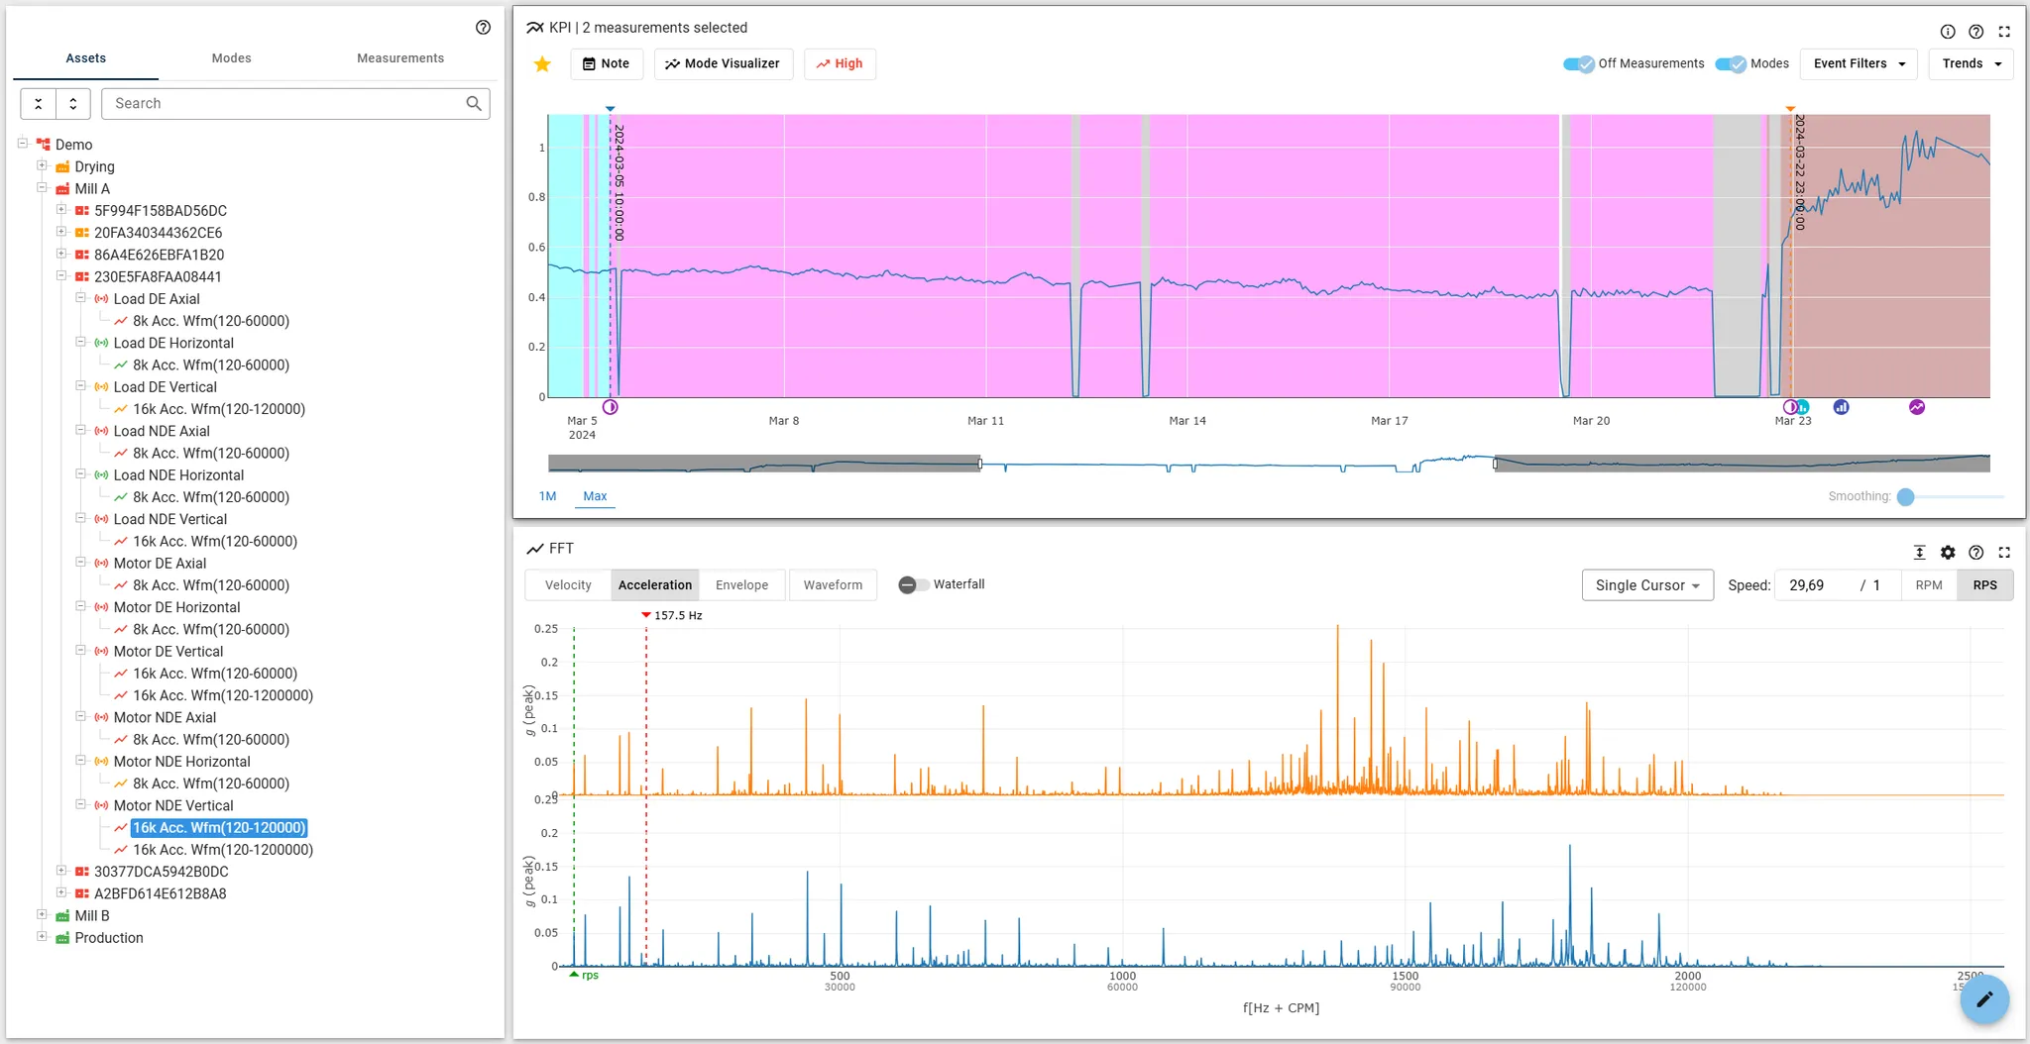Click the Note button

(606, 64)
